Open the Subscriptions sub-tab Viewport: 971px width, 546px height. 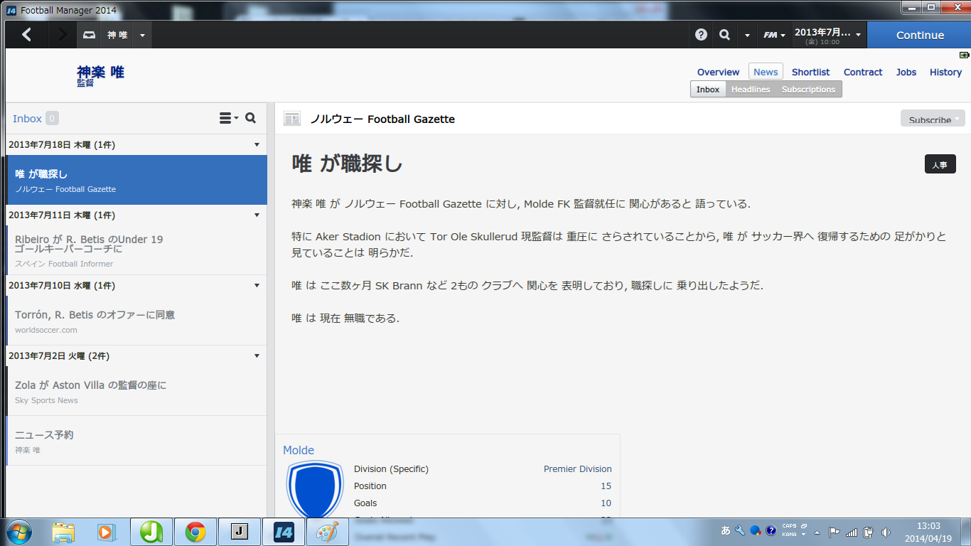click(808, 90)
